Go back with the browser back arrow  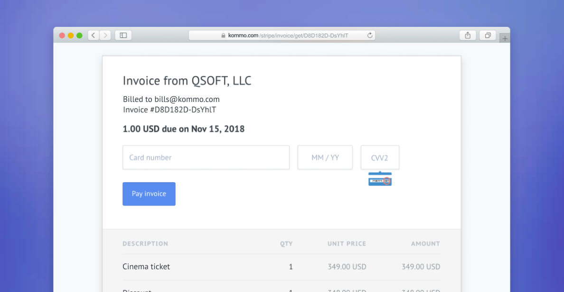click(93, 35)
